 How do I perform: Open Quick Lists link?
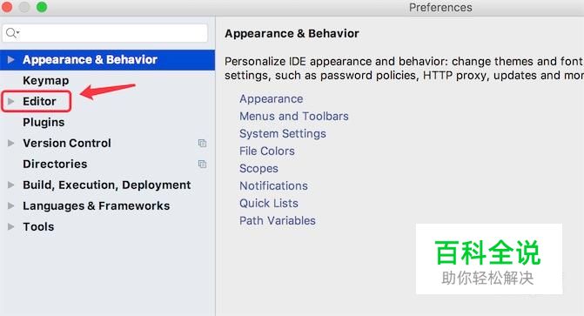(269, 203)
